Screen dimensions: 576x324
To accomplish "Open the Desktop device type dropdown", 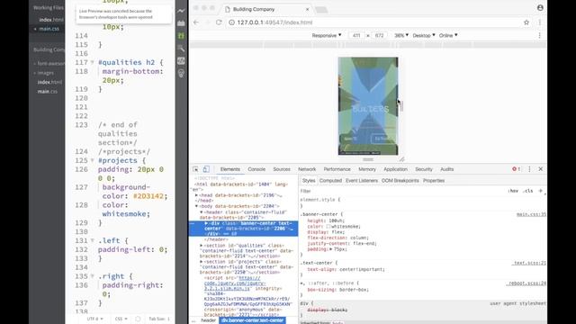I will 424,35.
